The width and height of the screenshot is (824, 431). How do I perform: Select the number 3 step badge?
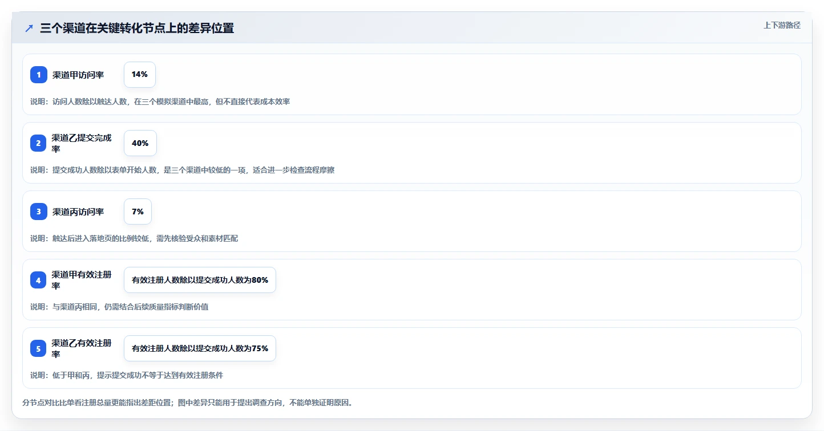[x=38, y=212]
